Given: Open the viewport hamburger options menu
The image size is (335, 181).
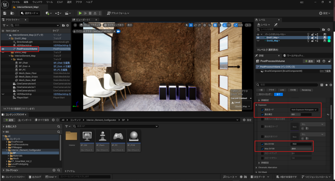Looking at the screenshot, I should [75, 25].
